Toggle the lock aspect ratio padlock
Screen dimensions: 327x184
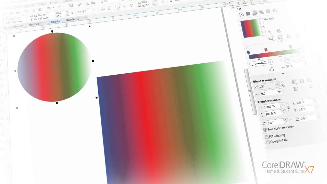click(x=288, y=108)
